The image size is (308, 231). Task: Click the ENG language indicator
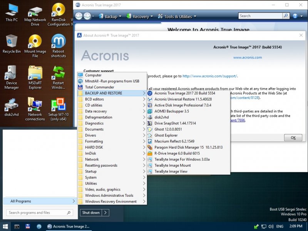(x=280, y=226)
